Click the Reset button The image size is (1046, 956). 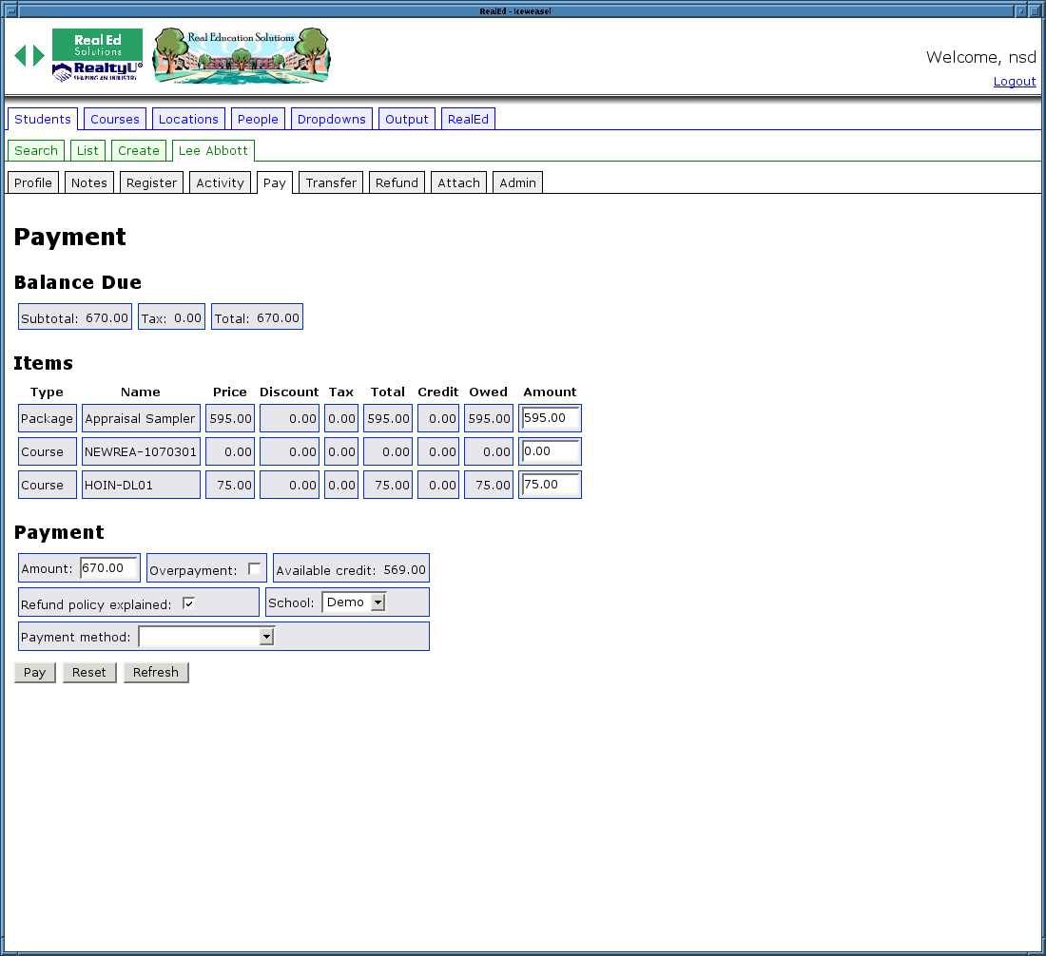point(89,672)
